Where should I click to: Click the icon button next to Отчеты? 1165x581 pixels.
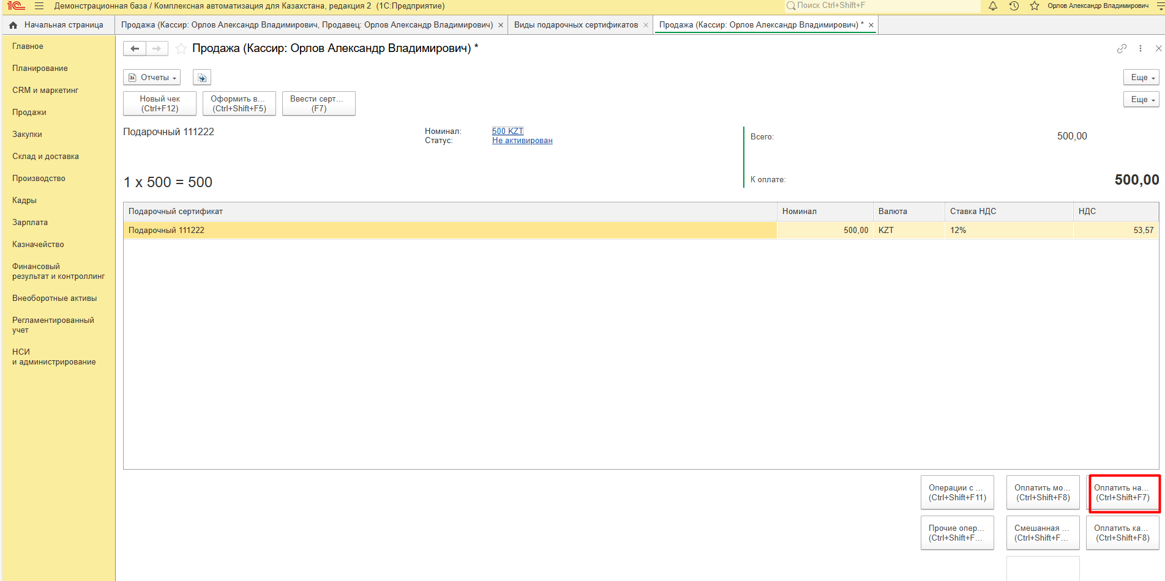(x=202, y=78)
